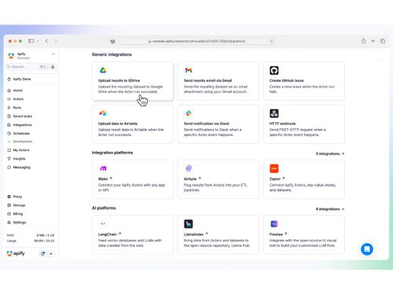The image size is (393, 295).
Task: View all 6 integrations for AI platforms
Action: 330,209
